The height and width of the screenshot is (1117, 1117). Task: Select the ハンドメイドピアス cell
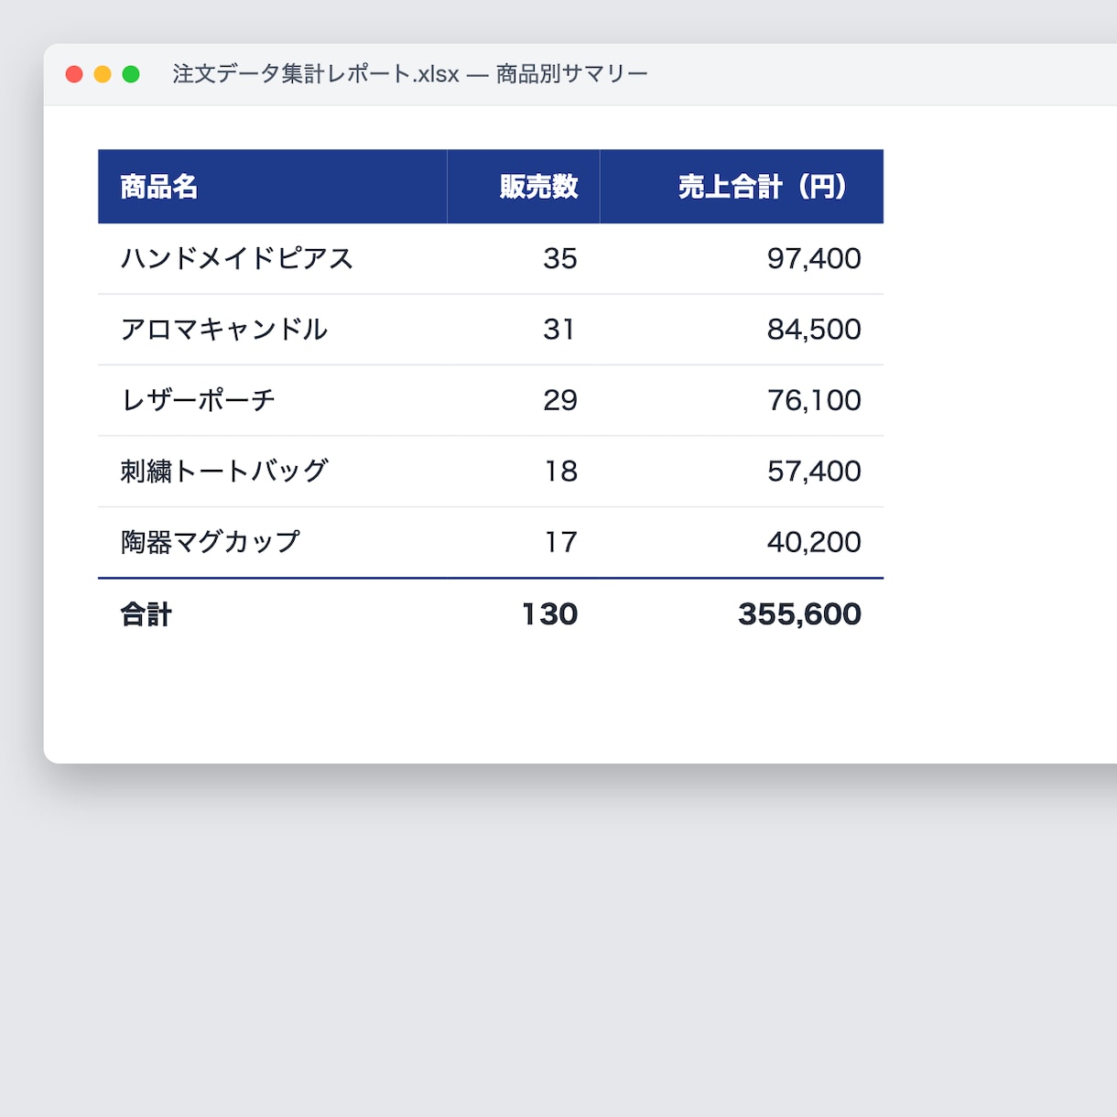tap(272, 259)
